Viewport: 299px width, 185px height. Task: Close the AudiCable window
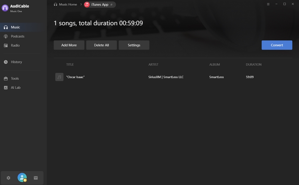(x=293, y=4)
